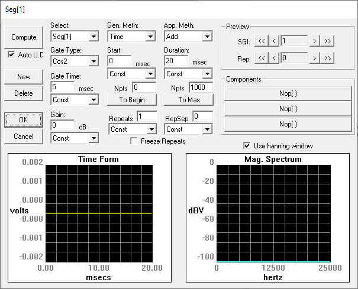Click the second Nop() component button
358x289 pixels.
pyautogui.click(x=288, y=109)
